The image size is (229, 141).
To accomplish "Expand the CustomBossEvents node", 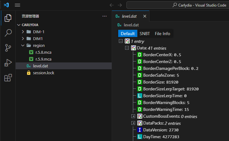I will pos(133,116).
